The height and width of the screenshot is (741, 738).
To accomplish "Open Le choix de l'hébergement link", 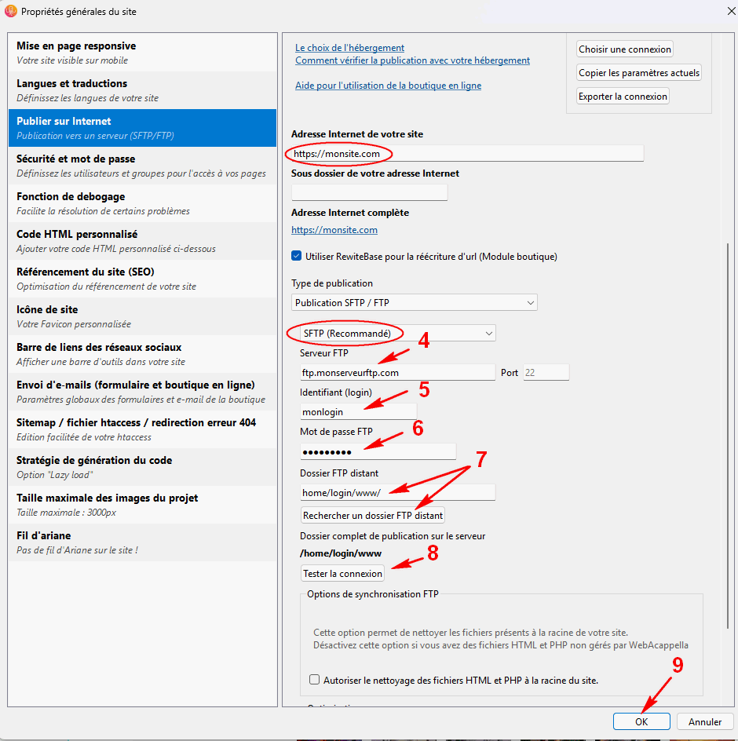I will click(349, 48).
